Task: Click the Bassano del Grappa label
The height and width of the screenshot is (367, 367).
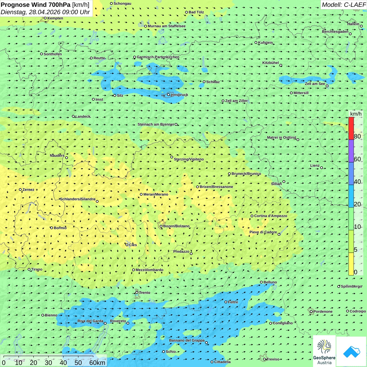Action: (x=187, y=340)
